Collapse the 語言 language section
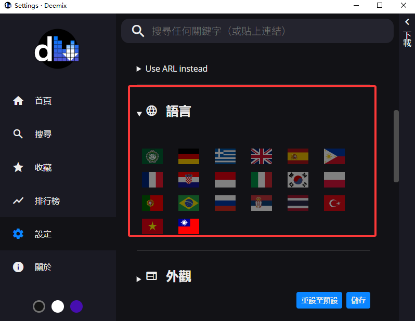The width and height of the screenshot is (415, 321). click(164, 111)
